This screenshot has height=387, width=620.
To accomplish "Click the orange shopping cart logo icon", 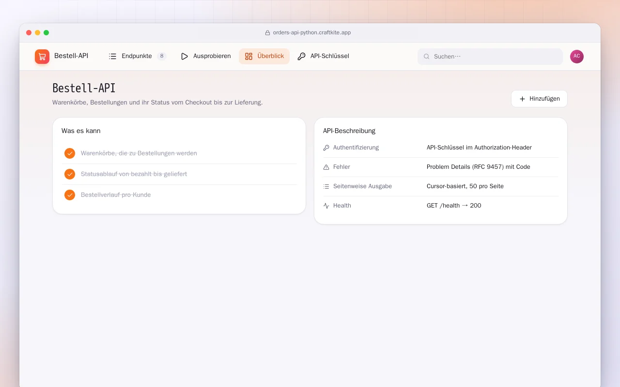I will 42,57.
